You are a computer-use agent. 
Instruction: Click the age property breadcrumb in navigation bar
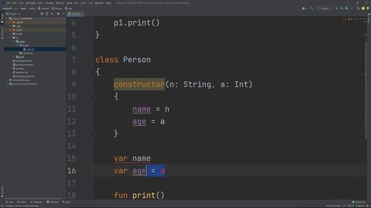[x=68, y=8]
